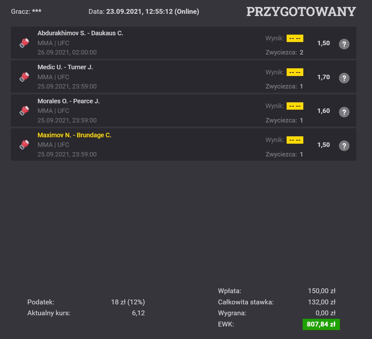Click the PRZYGOTOWANY status heading

(x=301, y=12)
